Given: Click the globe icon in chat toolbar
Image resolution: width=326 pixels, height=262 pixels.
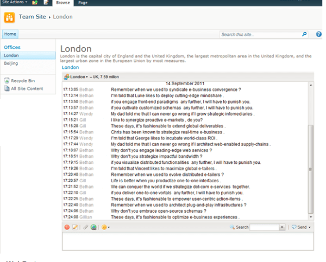Looking at the screenshot, I should click(x=93, y=227).
